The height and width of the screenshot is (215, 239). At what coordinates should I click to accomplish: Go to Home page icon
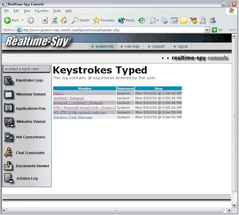[64, 20]
